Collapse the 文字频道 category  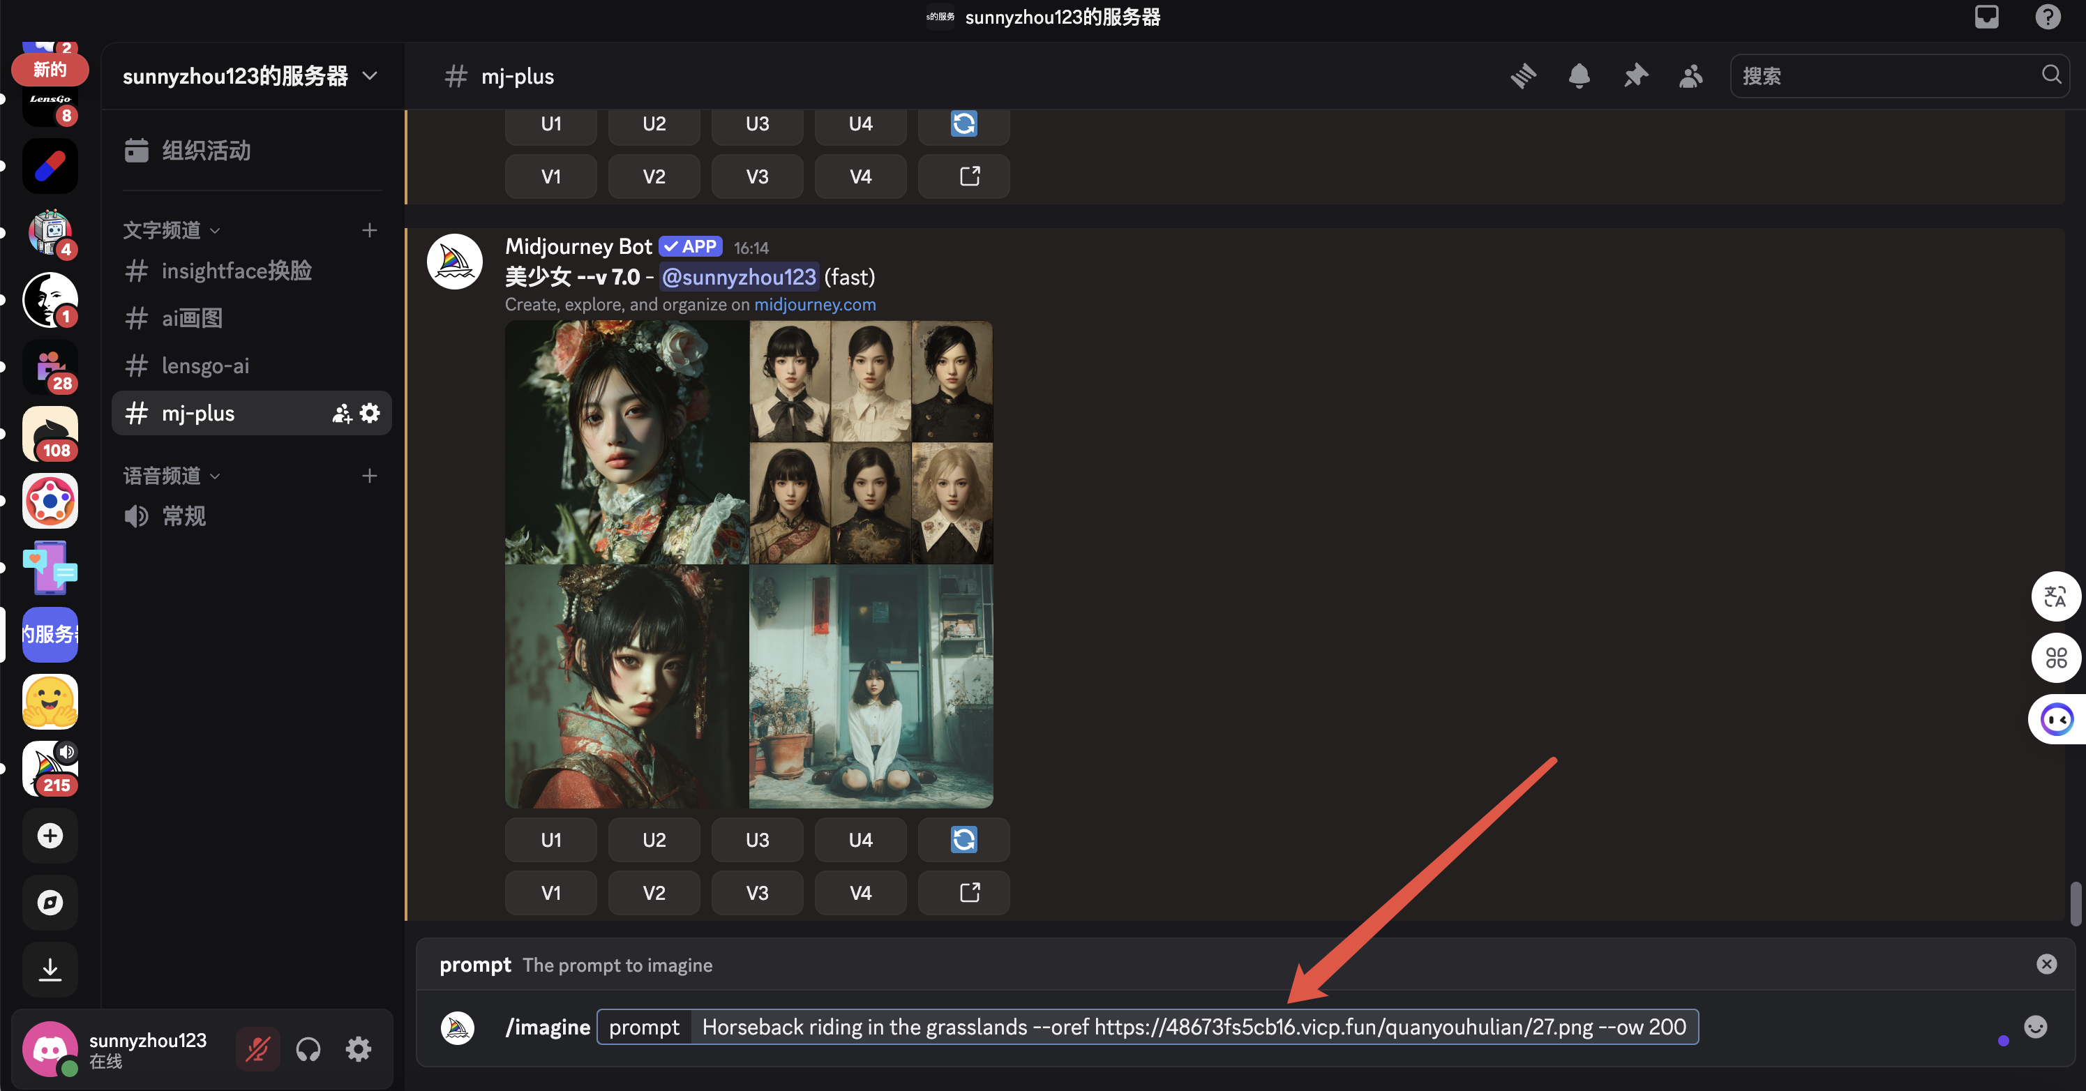[171, 231]
